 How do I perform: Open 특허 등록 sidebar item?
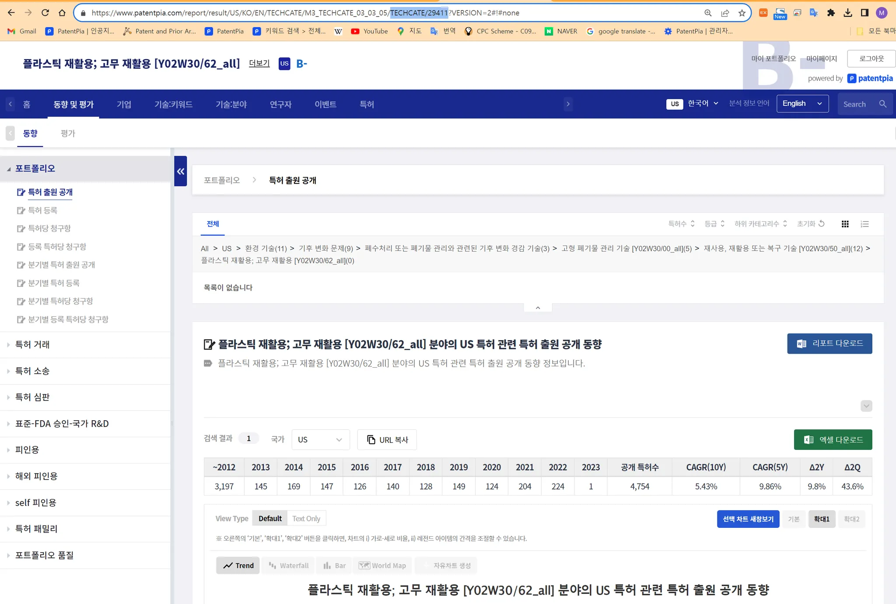click(42, 211)
